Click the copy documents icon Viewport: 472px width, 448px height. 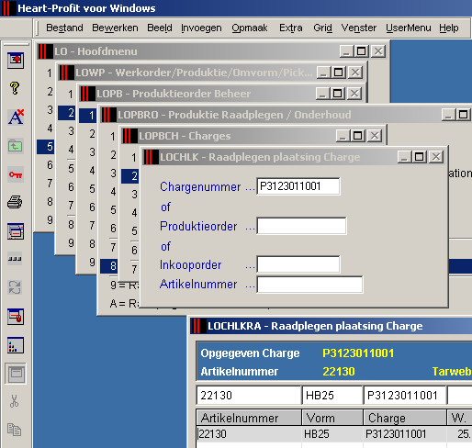tap(14, 430)
